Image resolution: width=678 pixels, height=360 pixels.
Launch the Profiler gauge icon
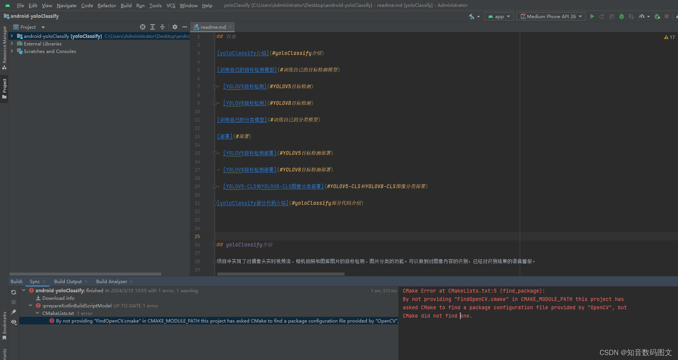point(642,16)
